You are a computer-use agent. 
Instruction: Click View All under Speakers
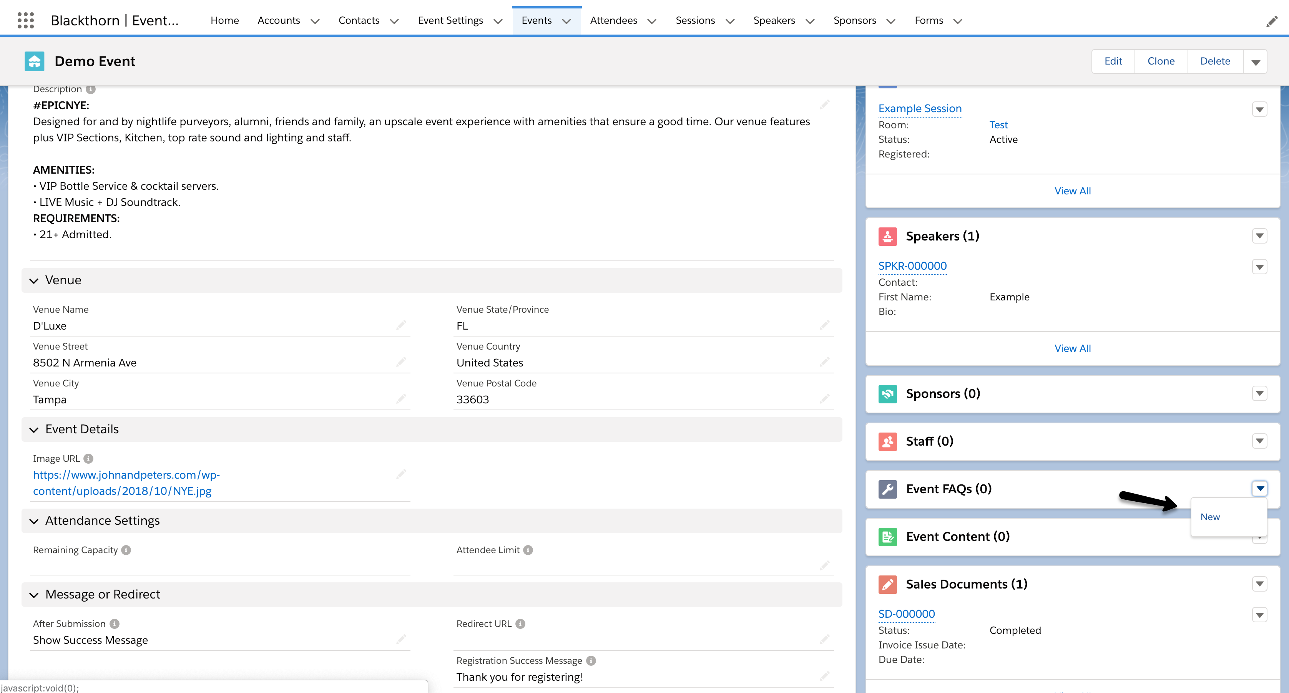tap(1072, 348)
